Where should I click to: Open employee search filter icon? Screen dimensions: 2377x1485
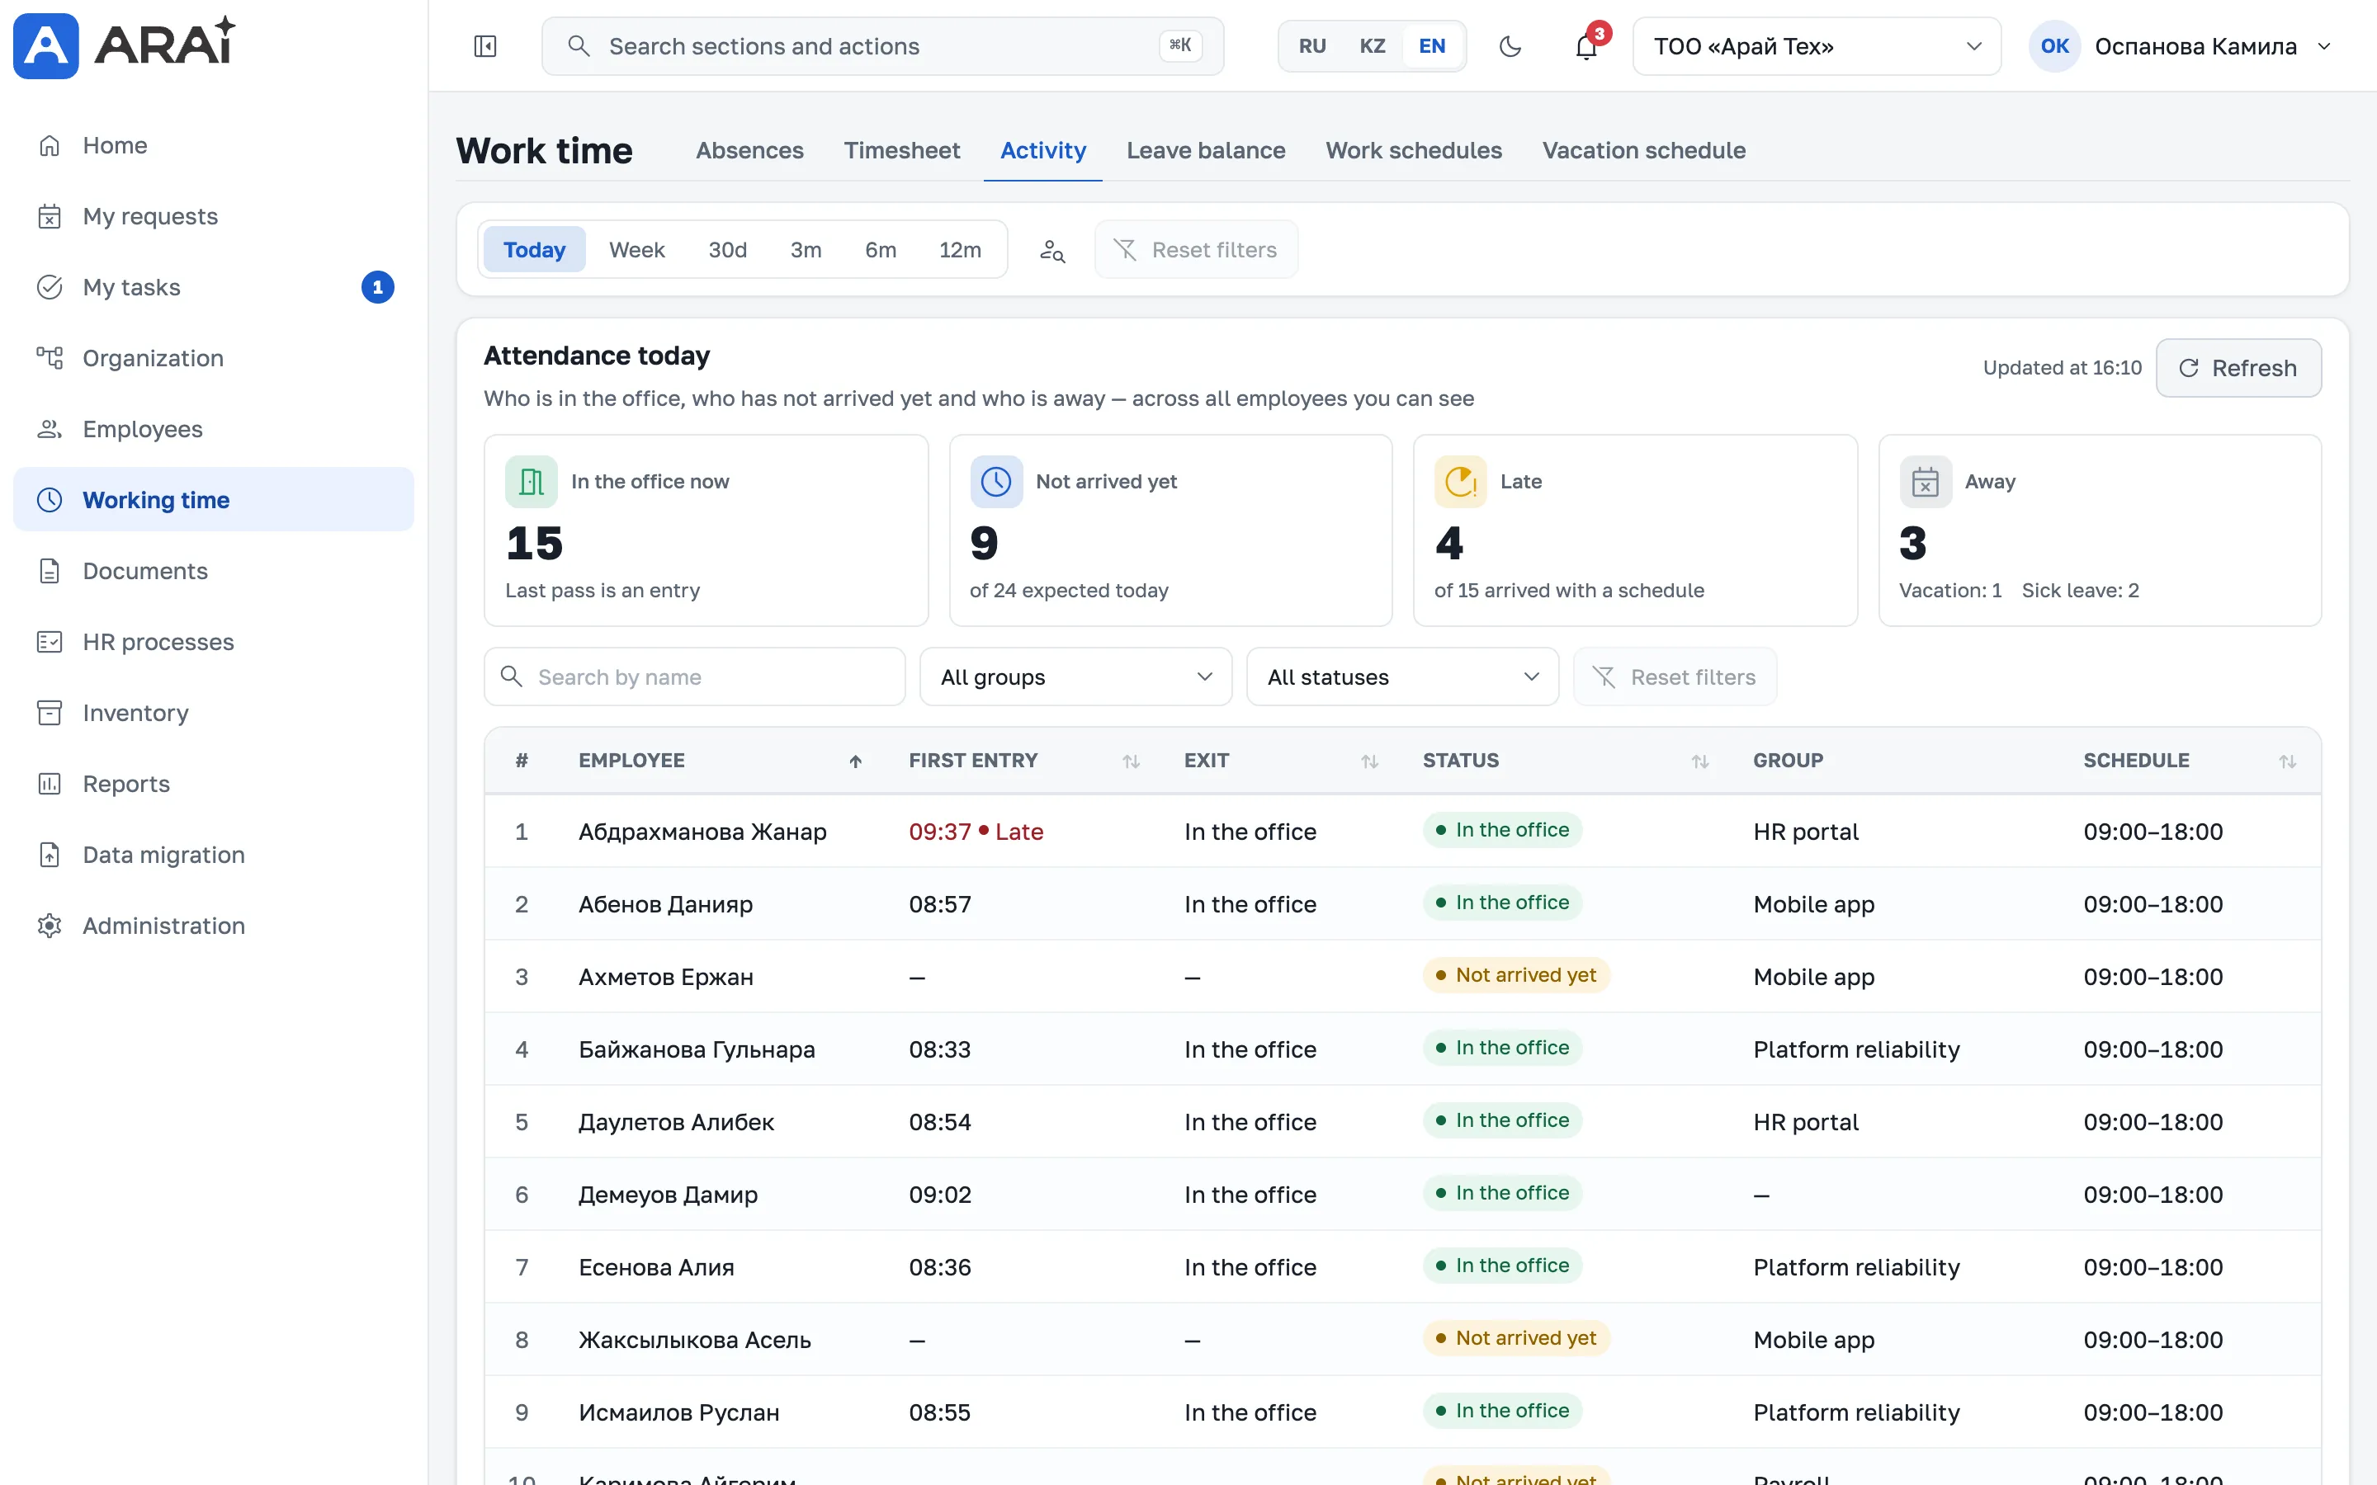tap(1052, 251)
